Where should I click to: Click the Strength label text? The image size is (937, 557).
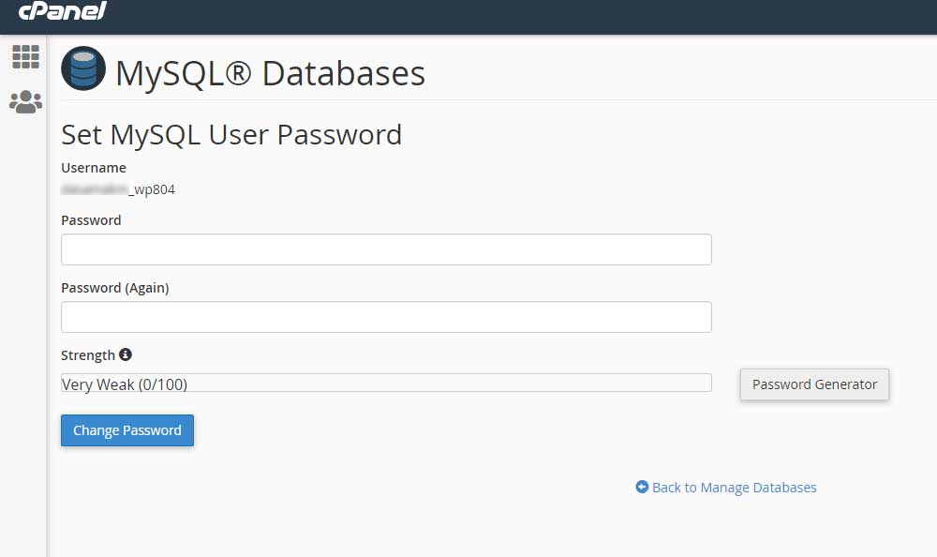tap(88, 355)
